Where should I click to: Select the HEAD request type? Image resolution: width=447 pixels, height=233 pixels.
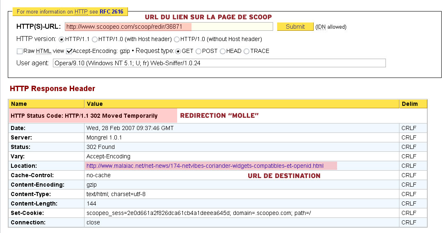(223, 51)
